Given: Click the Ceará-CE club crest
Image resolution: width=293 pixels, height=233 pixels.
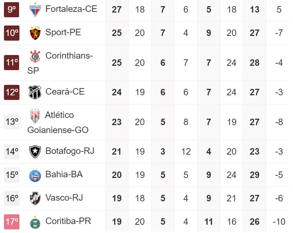Looking at the screenshot, I should [x=35, y=92].
